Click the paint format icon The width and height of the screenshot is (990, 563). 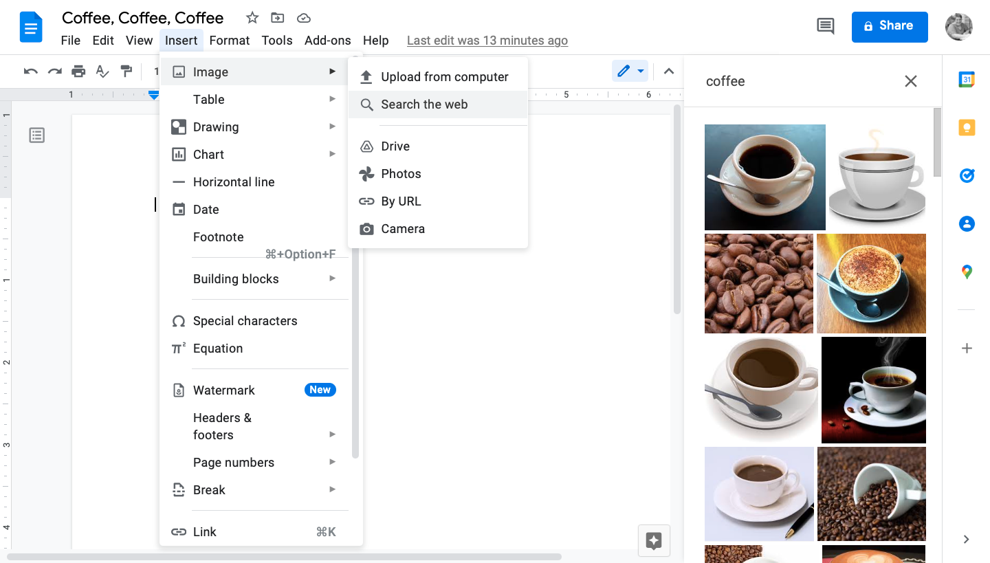[x=126, y=71]
